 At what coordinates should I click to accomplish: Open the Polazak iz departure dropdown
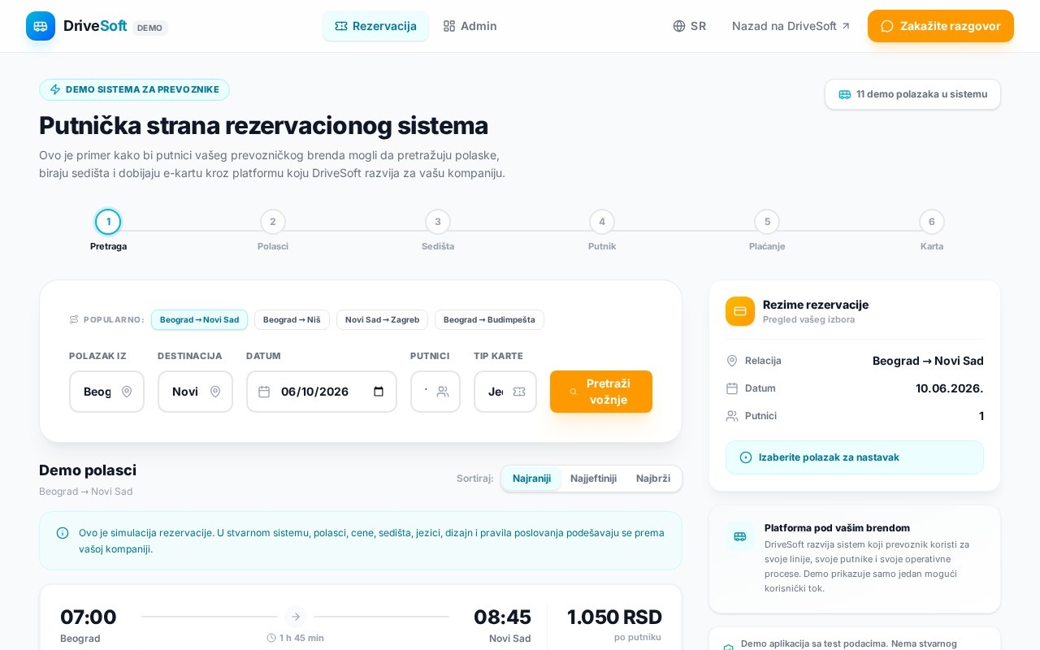click(x=106, y=392)
